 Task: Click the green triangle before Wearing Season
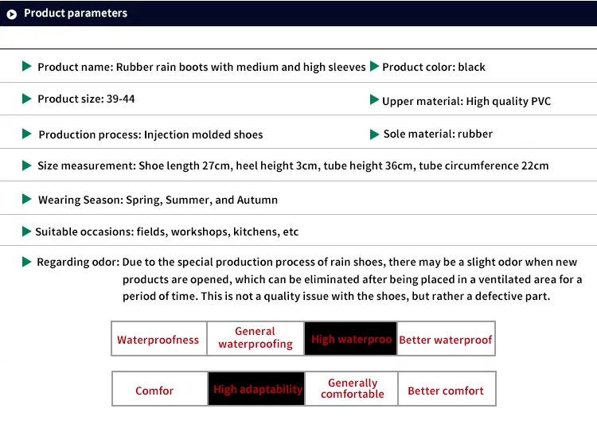26,199
